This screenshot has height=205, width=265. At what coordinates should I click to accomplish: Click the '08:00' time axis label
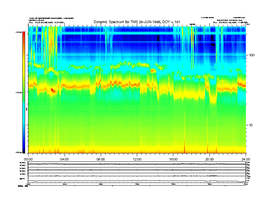coord(101,159)
